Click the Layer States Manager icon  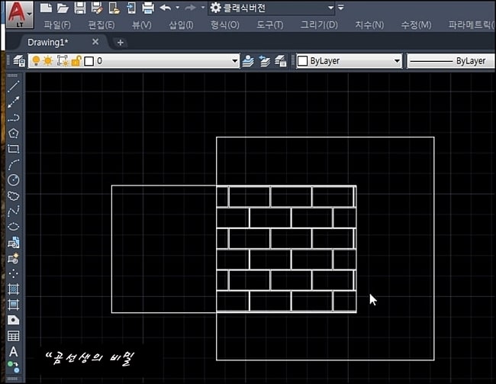pos(281,61)
